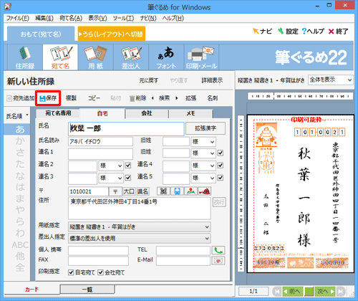Jump to last record in preview navigation

[x=341, y=291]
